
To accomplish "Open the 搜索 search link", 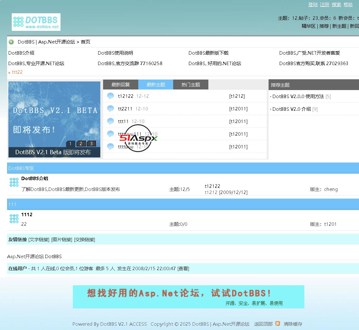I will point(336,5).
